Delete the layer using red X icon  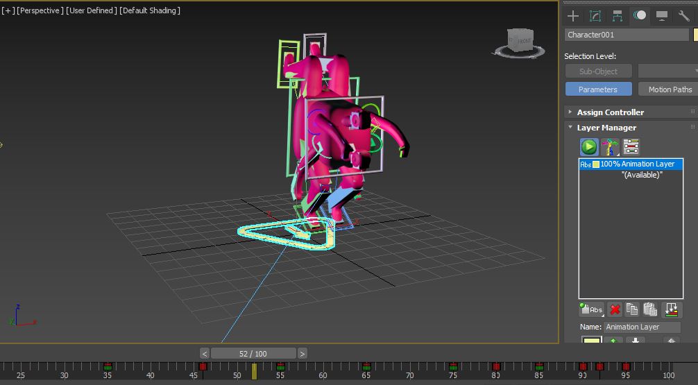tap(615, 309)
